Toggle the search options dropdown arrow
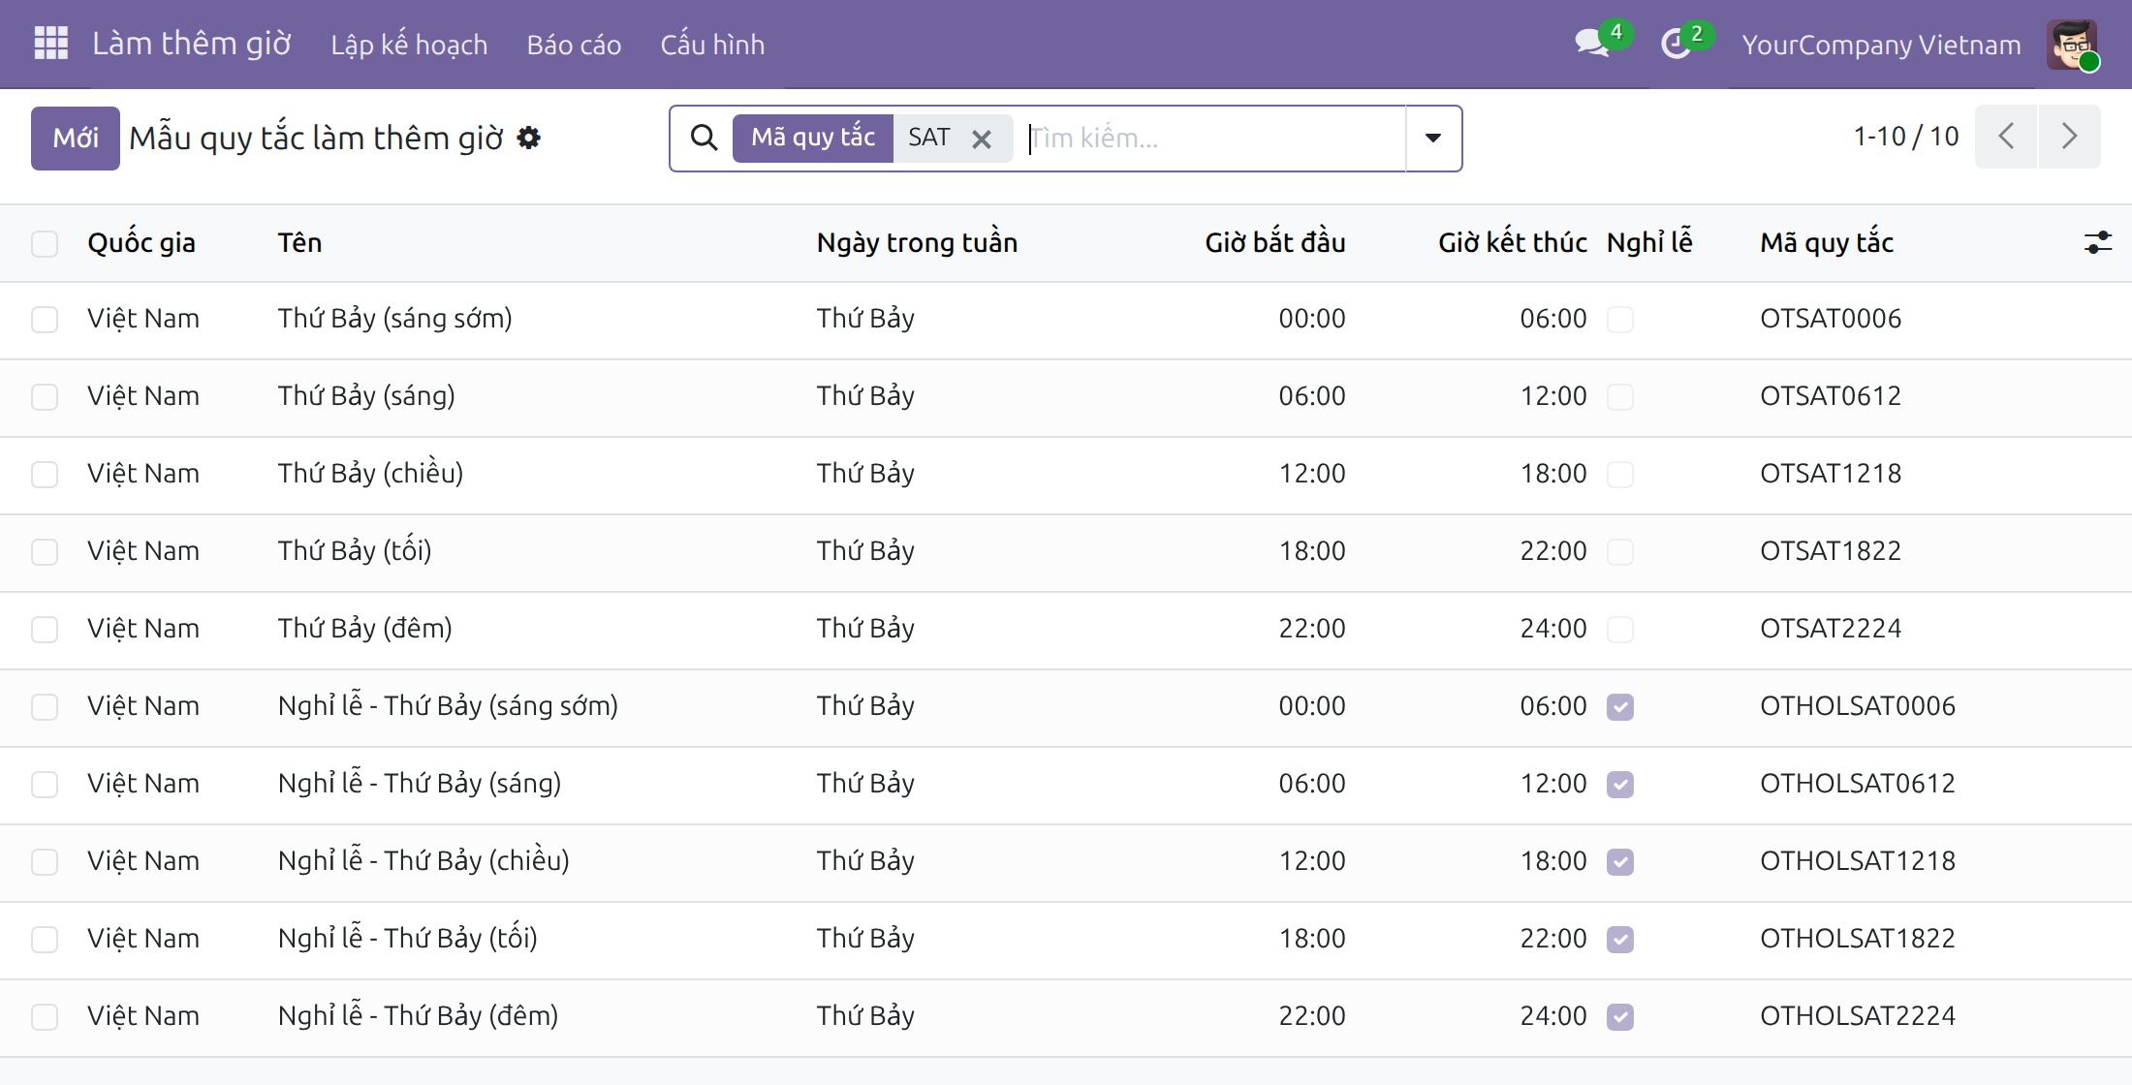The width and height of the screenshot is (2132, 1085). pyautogui.click(x=1433, y=138)
